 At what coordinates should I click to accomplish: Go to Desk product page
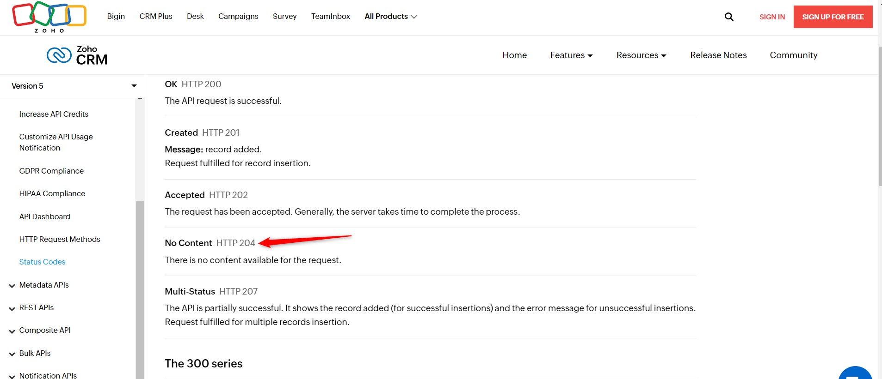[x=195, y=17]
